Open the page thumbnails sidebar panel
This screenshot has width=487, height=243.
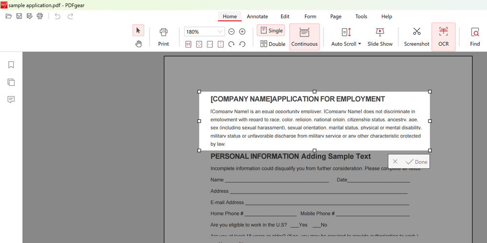(11, 82)
